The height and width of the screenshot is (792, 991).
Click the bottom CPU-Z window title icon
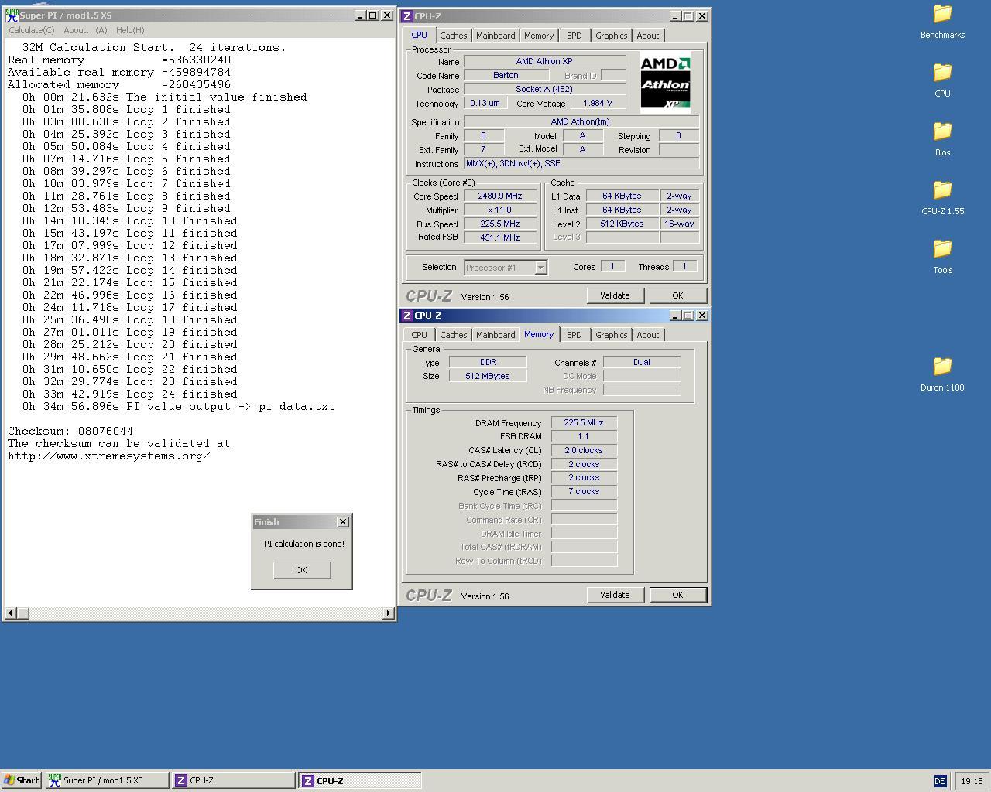tap(407, 316)
